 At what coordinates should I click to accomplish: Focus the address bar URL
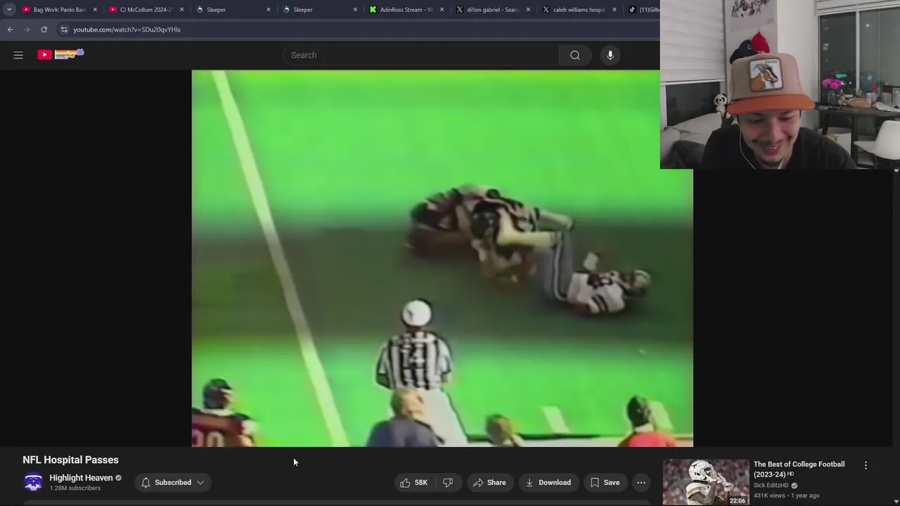[x=127, y=30]
